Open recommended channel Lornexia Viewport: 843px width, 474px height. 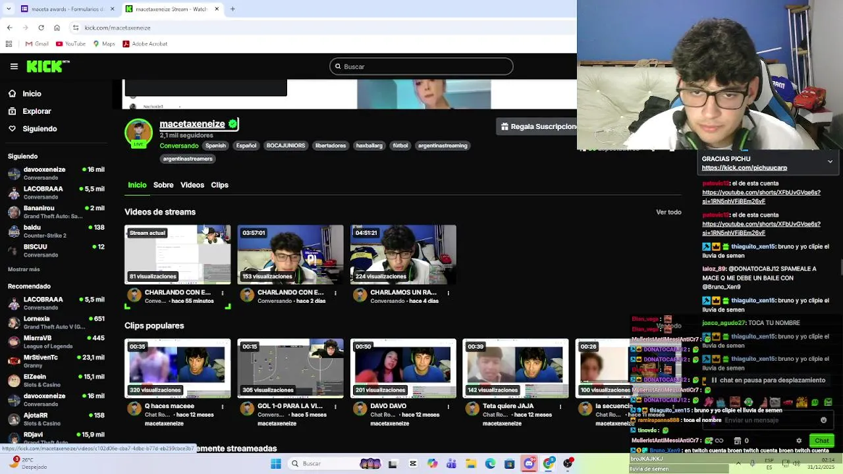tap(57, 322)
